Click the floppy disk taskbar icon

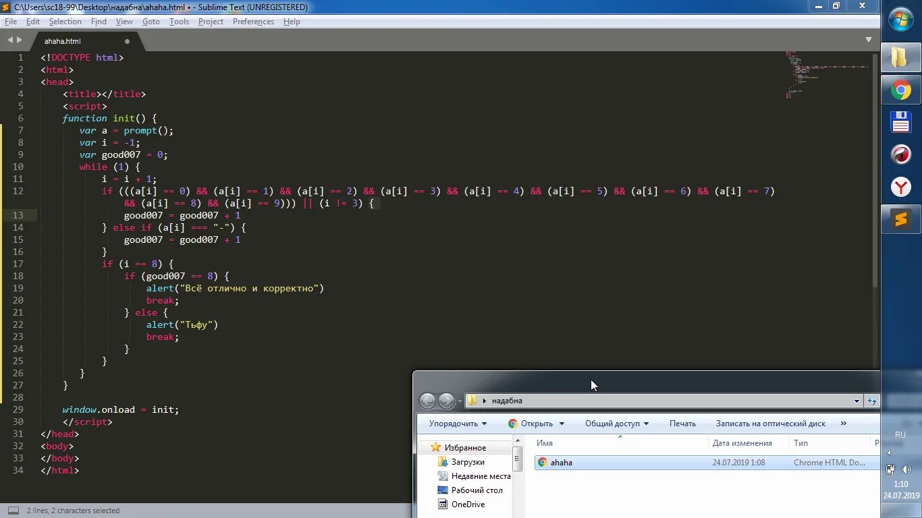click(x=901, y=122)
